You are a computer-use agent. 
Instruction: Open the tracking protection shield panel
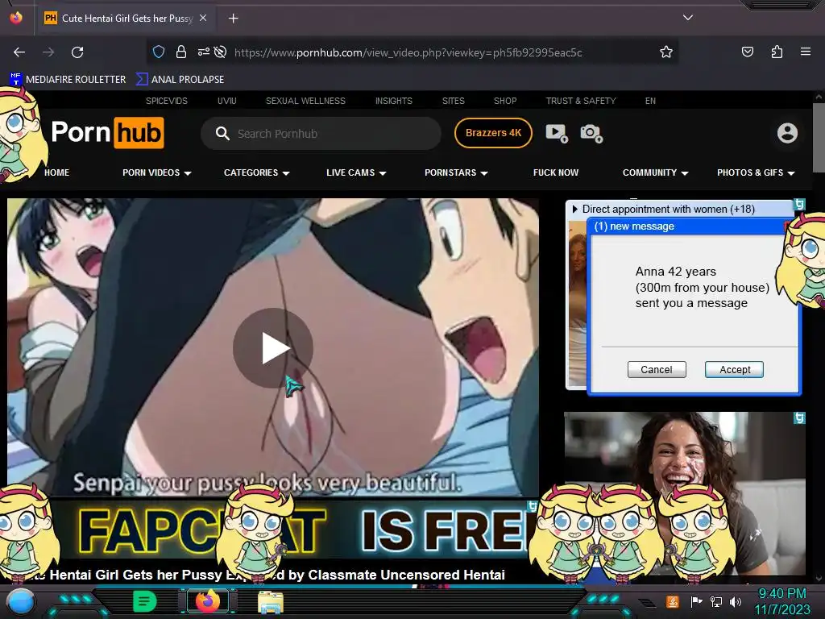click(x=159, y=52)
